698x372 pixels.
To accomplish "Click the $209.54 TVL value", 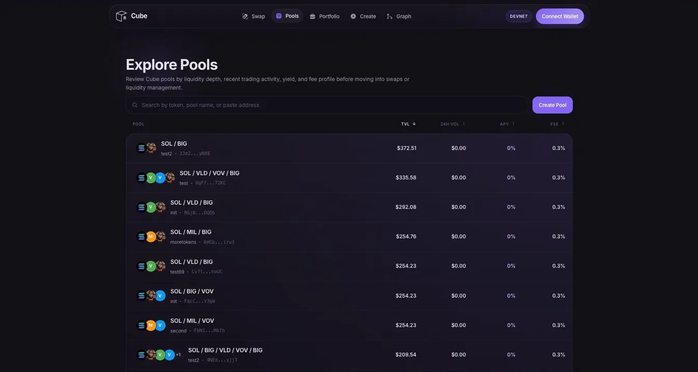I will click(x=406, y=355).
